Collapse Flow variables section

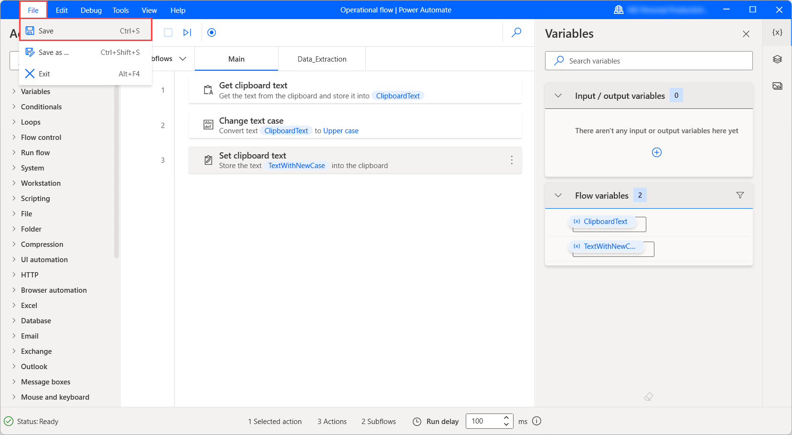click(x=558, y=195)
